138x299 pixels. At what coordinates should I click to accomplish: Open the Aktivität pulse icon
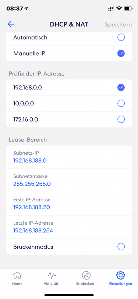point(52,275)
